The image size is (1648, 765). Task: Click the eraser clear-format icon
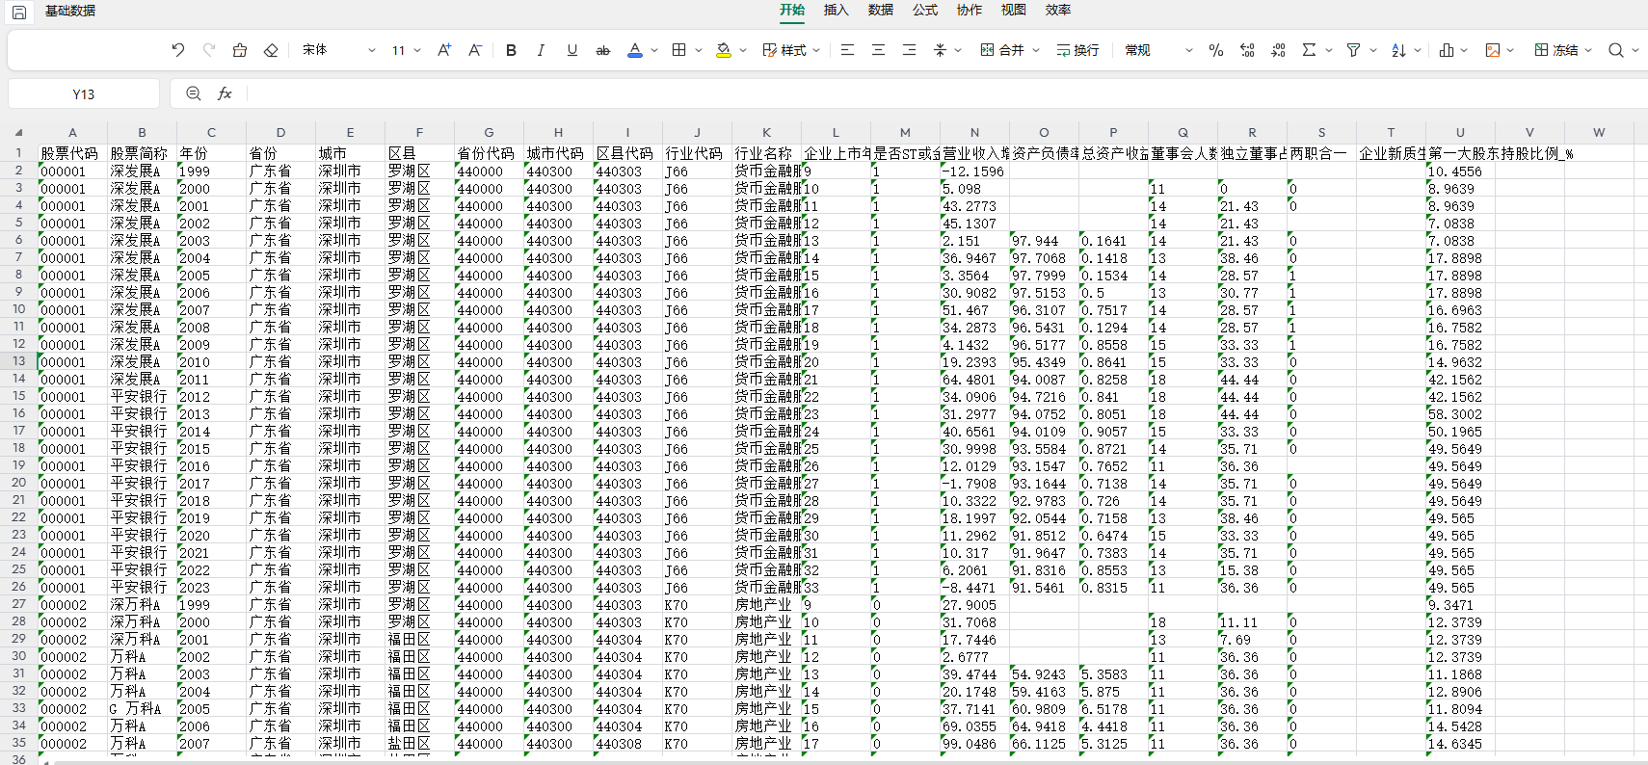[x=271, y=50]
